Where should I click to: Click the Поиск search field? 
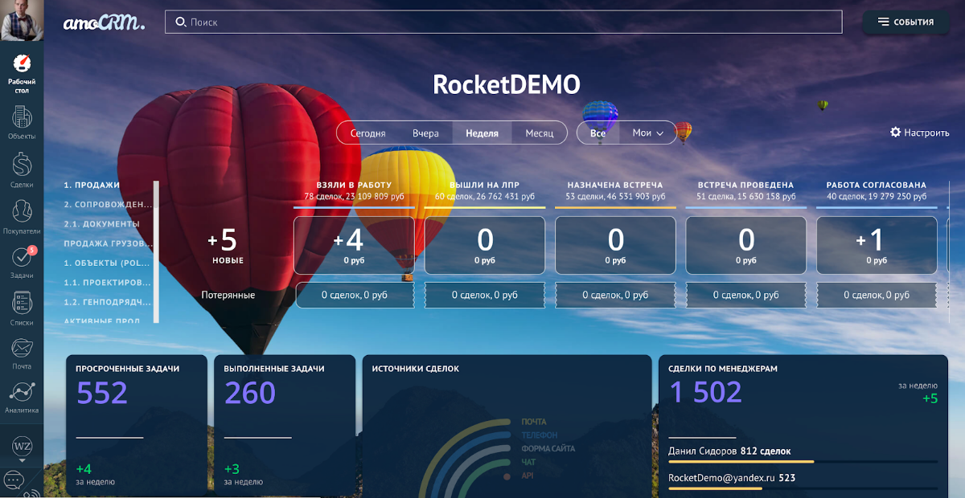503,22
